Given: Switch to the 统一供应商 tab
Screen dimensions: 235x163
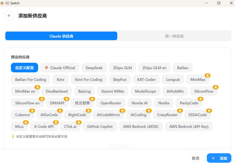Looking at the screenshot, I should click(174, 36).
